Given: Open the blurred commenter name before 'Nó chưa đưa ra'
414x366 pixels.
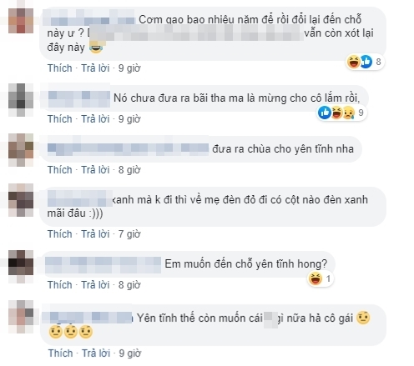Looking at the screenshot, I should pos(79,99).
